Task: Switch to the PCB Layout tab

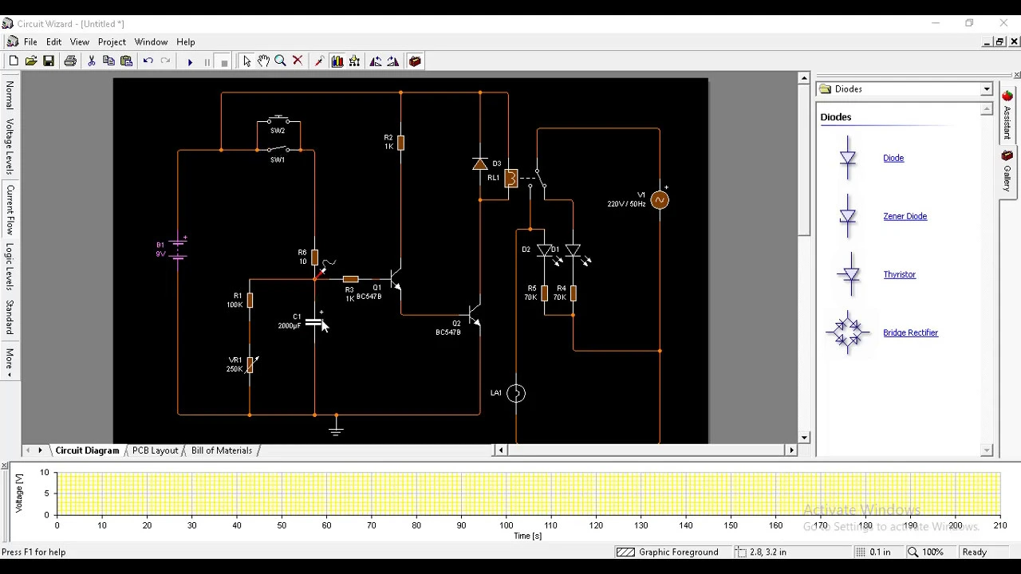Action: [155, 450]
